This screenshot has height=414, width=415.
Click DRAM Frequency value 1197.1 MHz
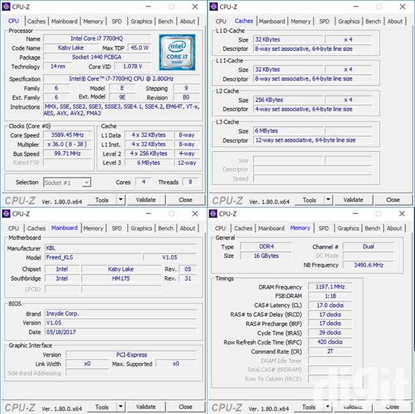(330, 287)
